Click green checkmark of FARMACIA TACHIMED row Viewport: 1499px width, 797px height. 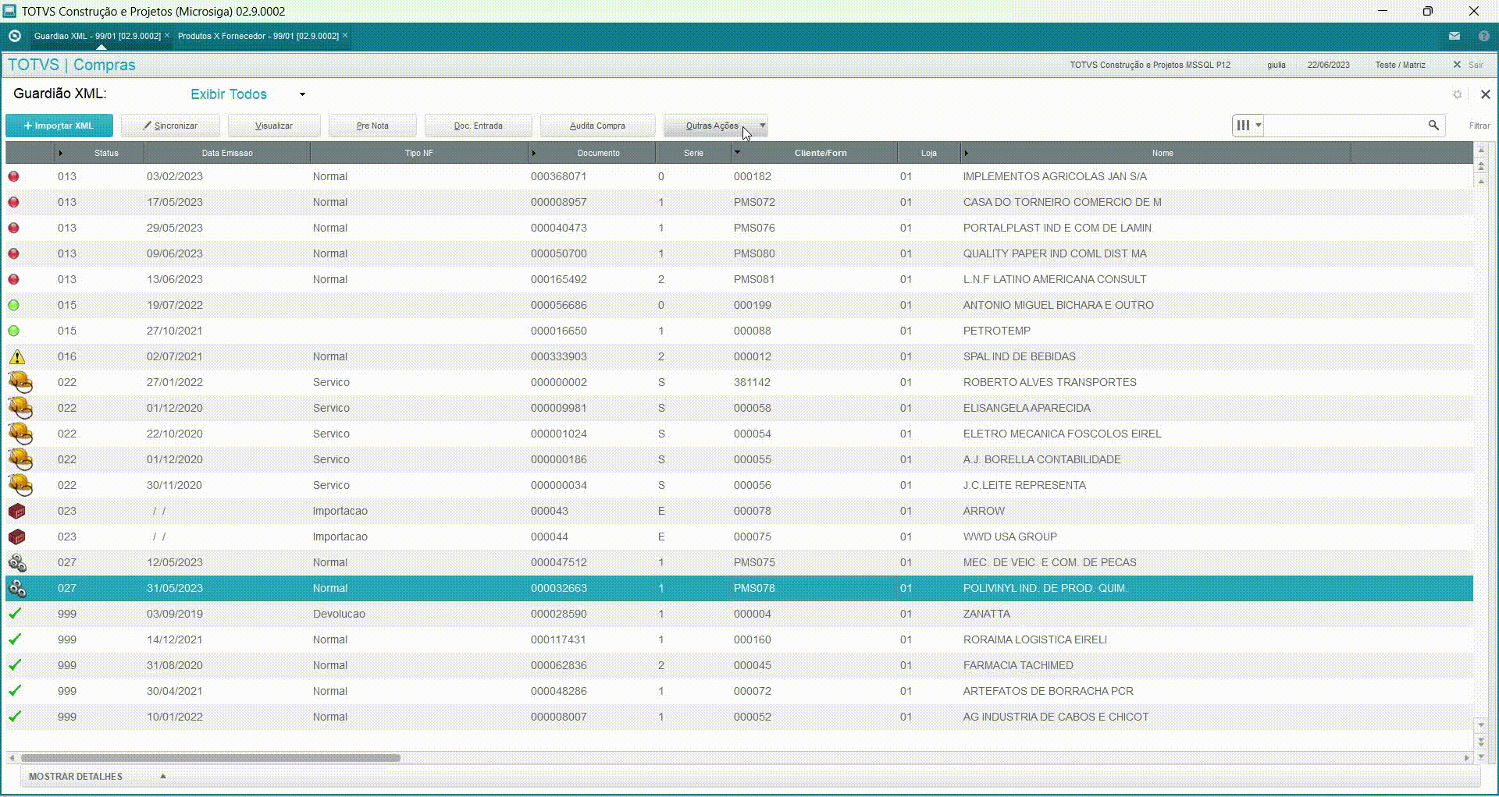(15, 665)
